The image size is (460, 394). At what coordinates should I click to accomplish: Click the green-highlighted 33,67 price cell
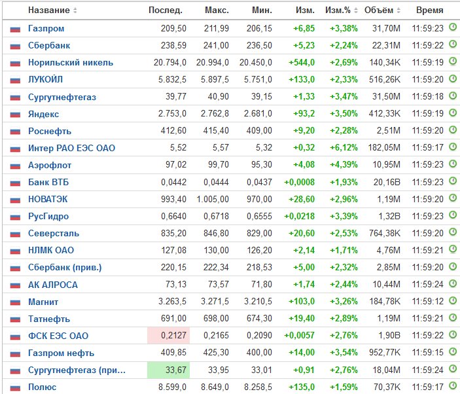click(168, 370)
